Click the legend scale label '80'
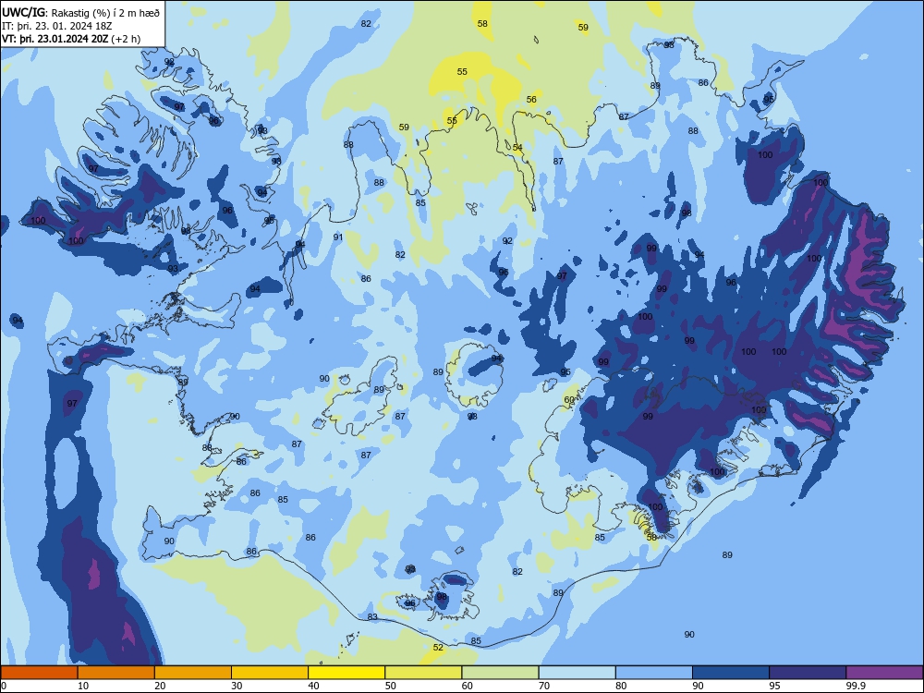 (621, 686)
